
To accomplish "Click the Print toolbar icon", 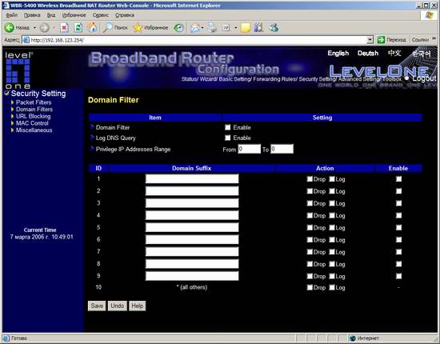I will point(212,27).
